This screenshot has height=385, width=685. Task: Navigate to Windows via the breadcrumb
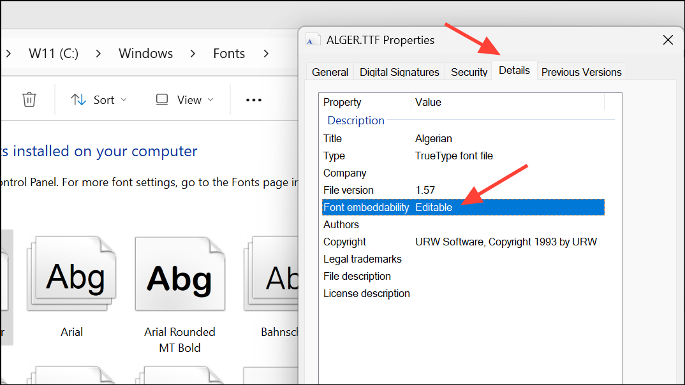(145, 54)
